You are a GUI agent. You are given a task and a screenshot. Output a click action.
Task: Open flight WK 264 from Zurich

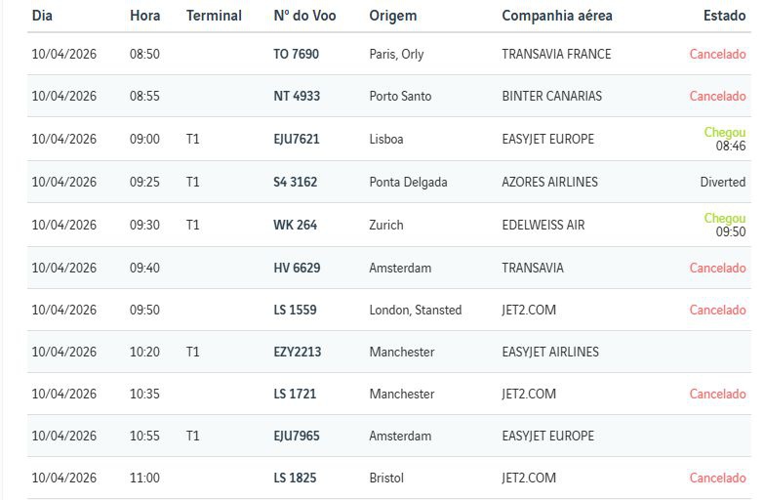point(295,226)
